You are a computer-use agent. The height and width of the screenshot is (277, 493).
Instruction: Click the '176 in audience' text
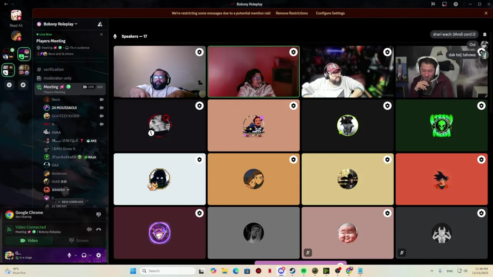(79, 48)
